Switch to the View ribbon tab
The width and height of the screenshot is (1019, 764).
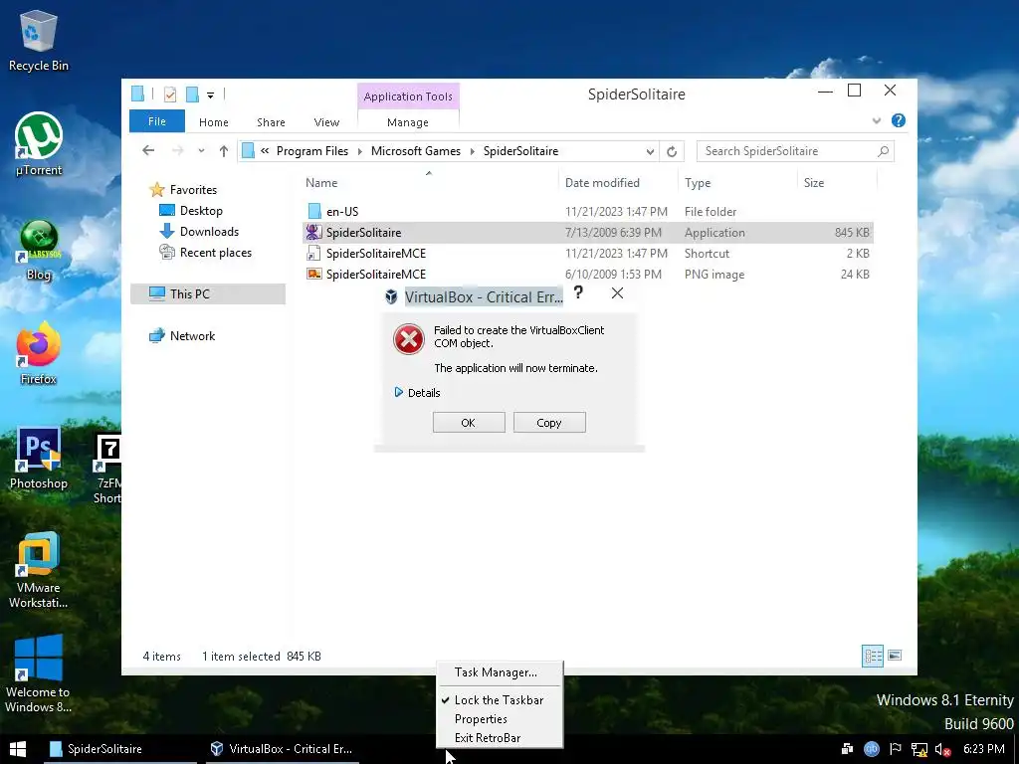(x=326, y=122)
